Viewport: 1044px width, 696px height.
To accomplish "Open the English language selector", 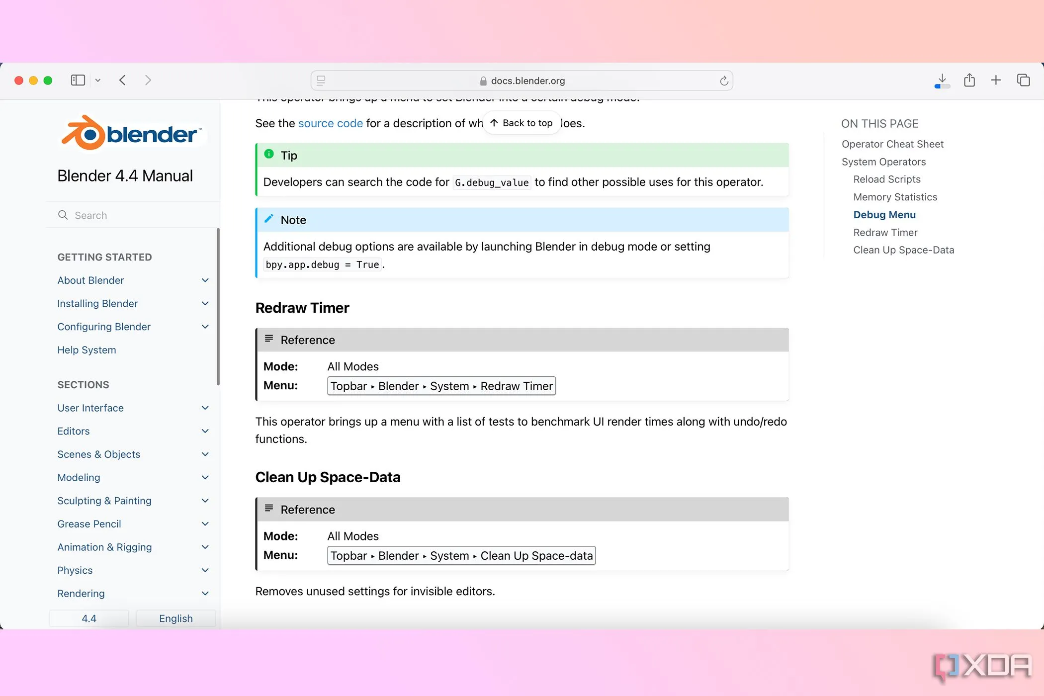I will click(176, 618).
